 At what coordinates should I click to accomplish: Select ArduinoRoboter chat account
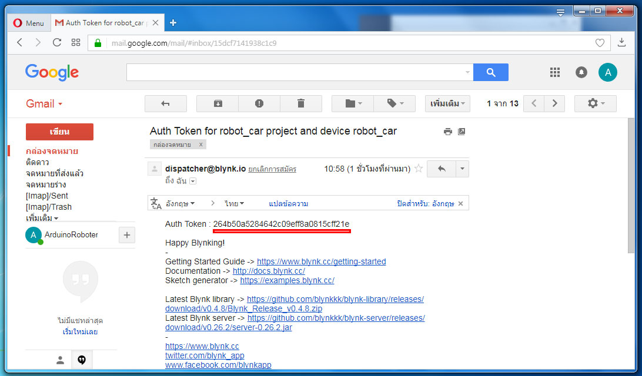(61, 235)
